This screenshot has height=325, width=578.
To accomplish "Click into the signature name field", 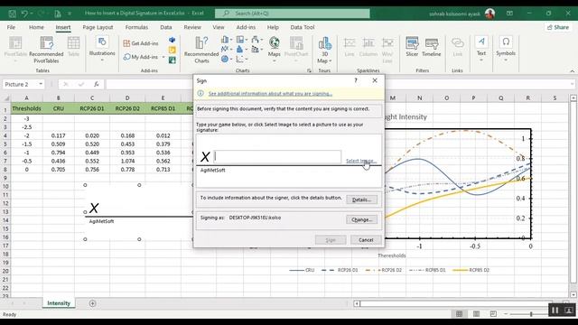I will coord(277,156).
